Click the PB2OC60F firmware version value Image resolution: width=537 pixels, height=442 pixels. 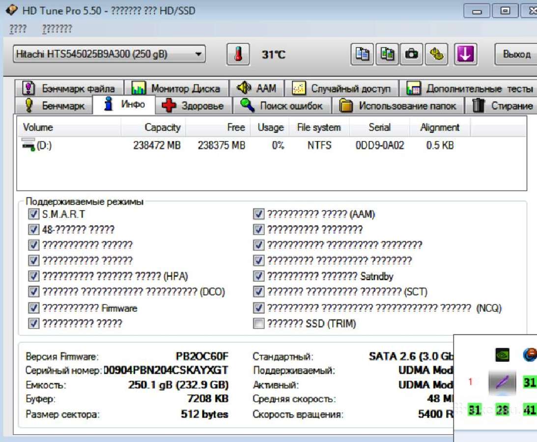pyautogui.click(x=202, y=357)
